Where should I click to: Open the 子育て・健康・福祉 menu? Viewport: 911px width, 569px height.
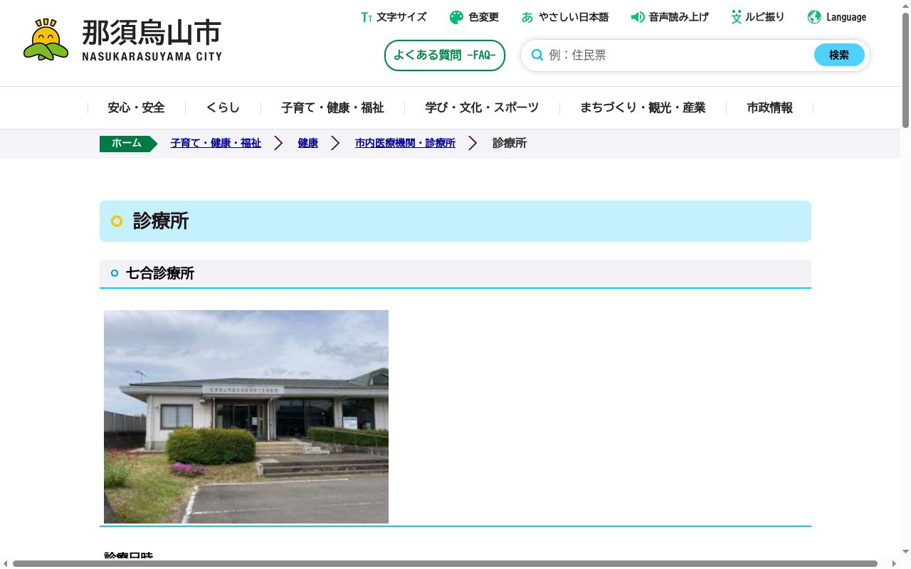coord(332,108)
